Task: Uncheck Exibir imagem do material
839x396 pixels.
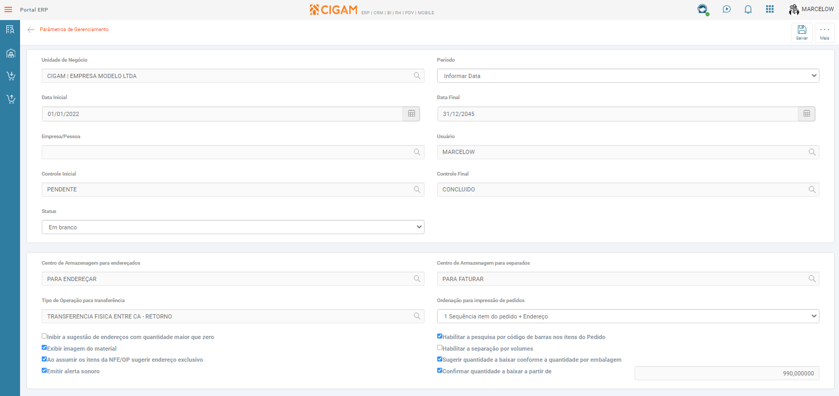Action: click(44, 348)
